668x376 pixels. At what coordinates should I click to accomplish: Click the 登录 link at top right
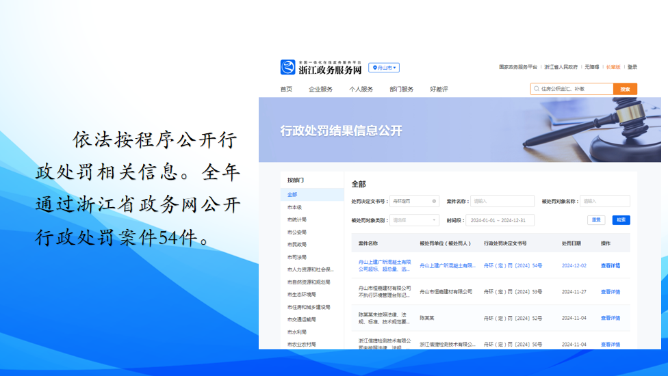click(632, 67)
